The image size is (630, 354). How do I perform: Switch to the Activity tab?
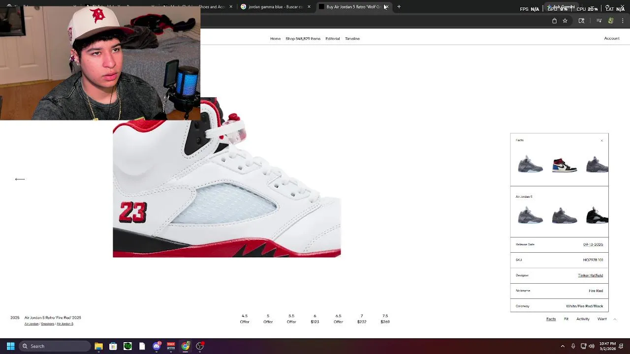point(583,319)
